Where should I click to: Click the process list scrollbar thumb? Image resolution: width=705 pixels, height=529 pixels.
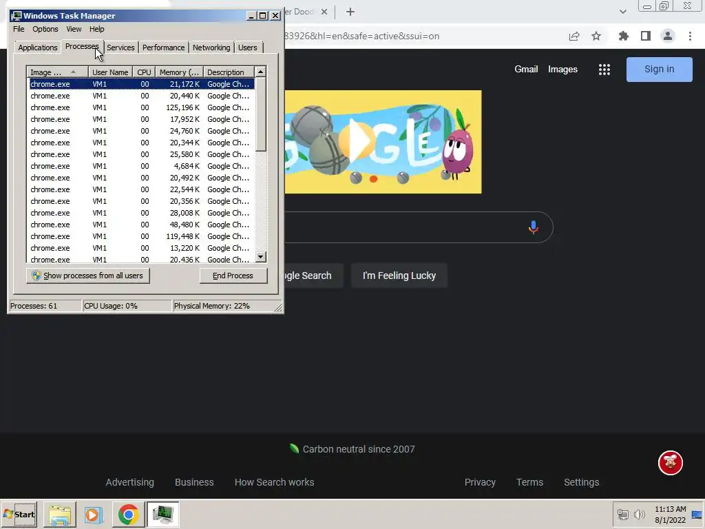coord(260,114)
